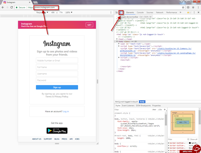Toggle the .cls class editor
This screenshot has height=153, width=201.
pyautogui.click(x=160, y=110)
